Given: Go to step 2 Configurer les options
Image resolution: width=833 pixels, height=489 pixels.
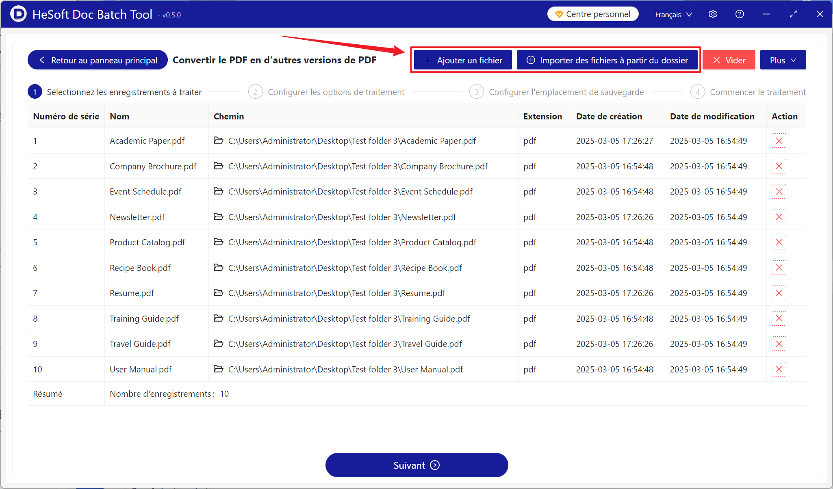Looking at the screenshot, I should pos(326,92).
